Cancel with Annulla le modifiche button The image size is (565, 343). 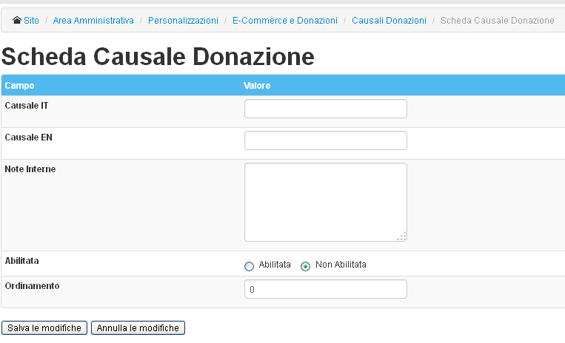pos(138,328)
